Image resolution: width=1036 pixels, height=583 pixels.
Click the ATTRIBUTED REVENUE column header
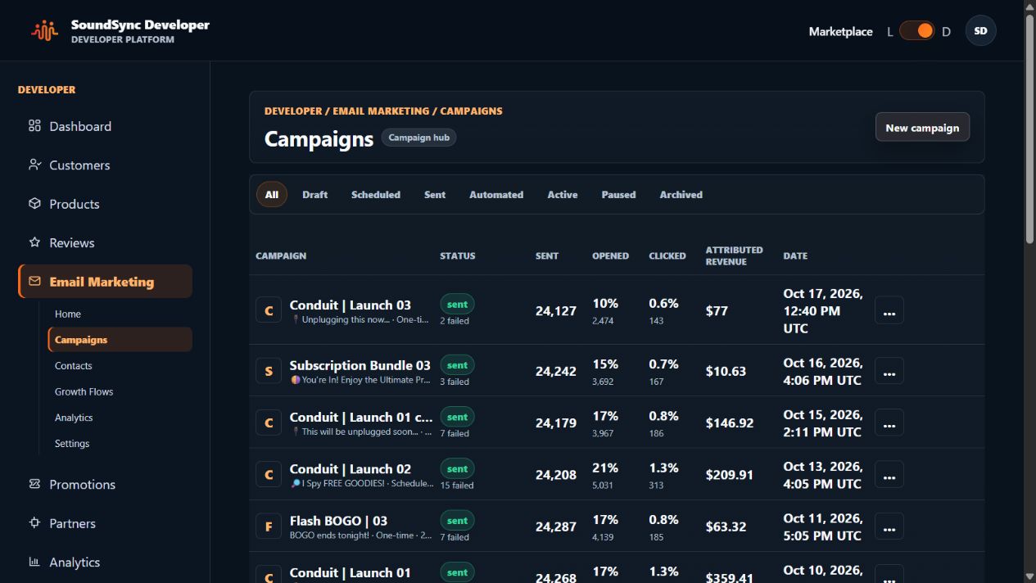click(734, 255)
